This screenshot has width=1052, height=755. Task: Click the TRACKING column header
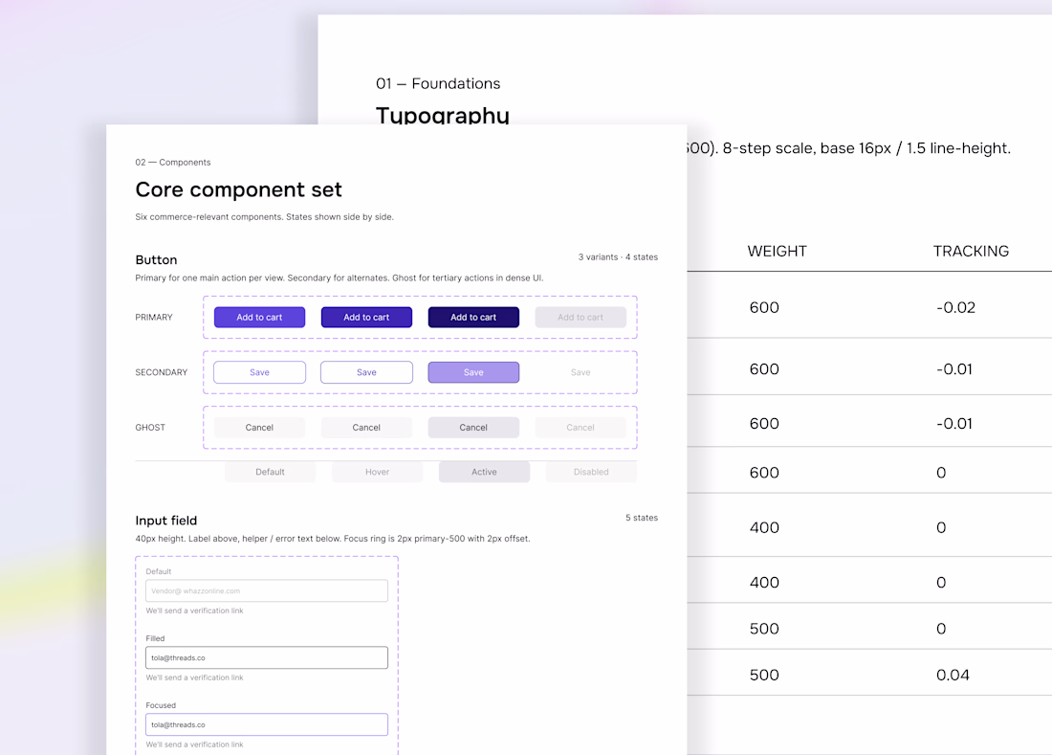[971, 251]
